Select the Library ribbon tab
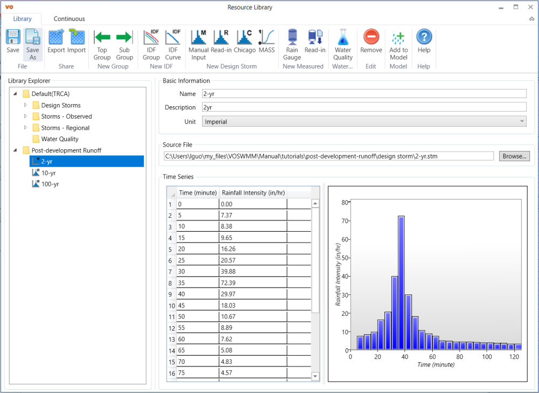This screenshot has height=393, width=539. pos(23,18)
